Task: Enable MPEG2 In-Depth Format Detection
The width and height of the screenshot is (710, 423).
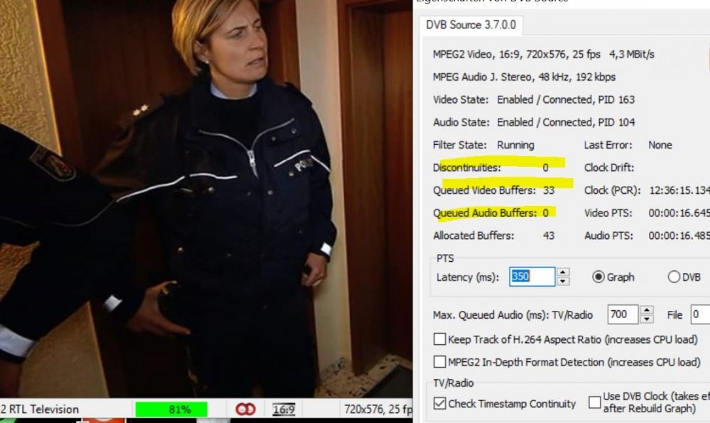Action: click(x=439, y=361)
